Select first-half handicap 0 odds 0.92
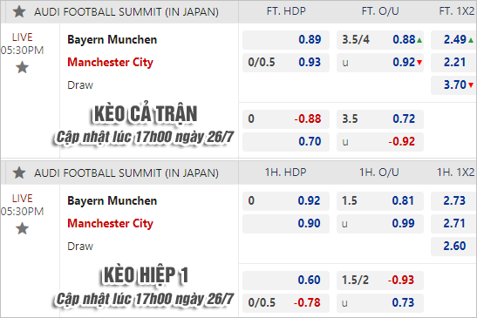 [286, 201]
